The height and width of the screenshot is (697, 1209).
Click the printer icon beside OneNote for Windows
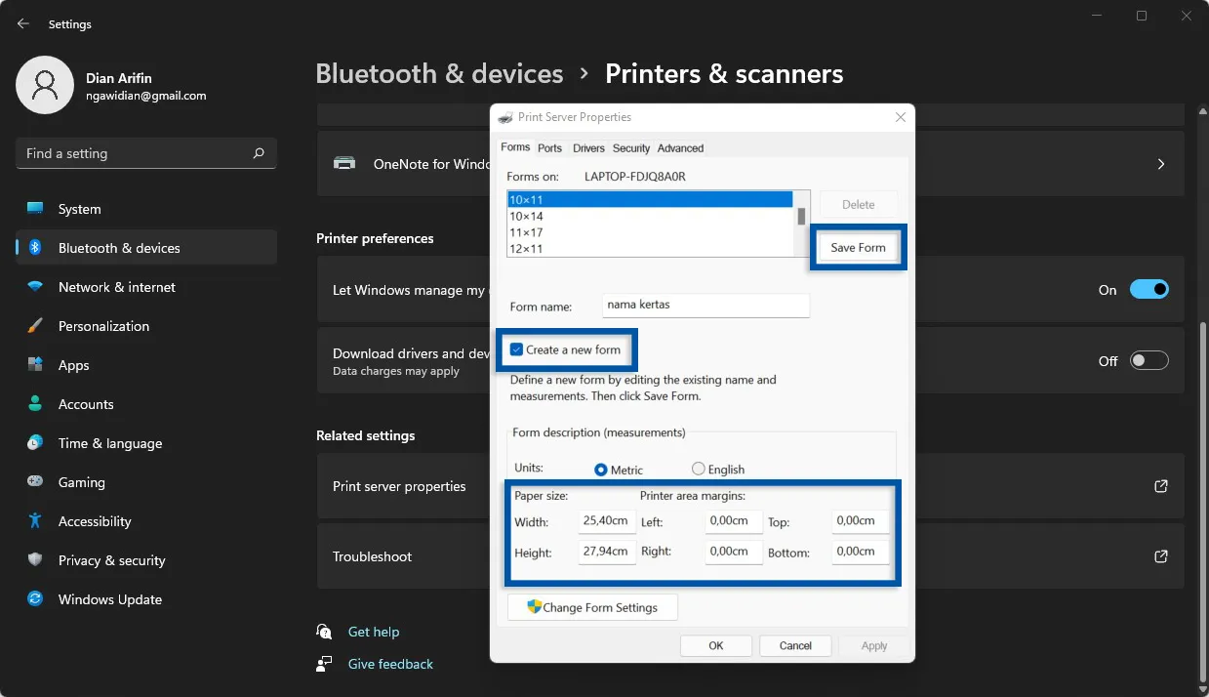click(x=344, y=163)
